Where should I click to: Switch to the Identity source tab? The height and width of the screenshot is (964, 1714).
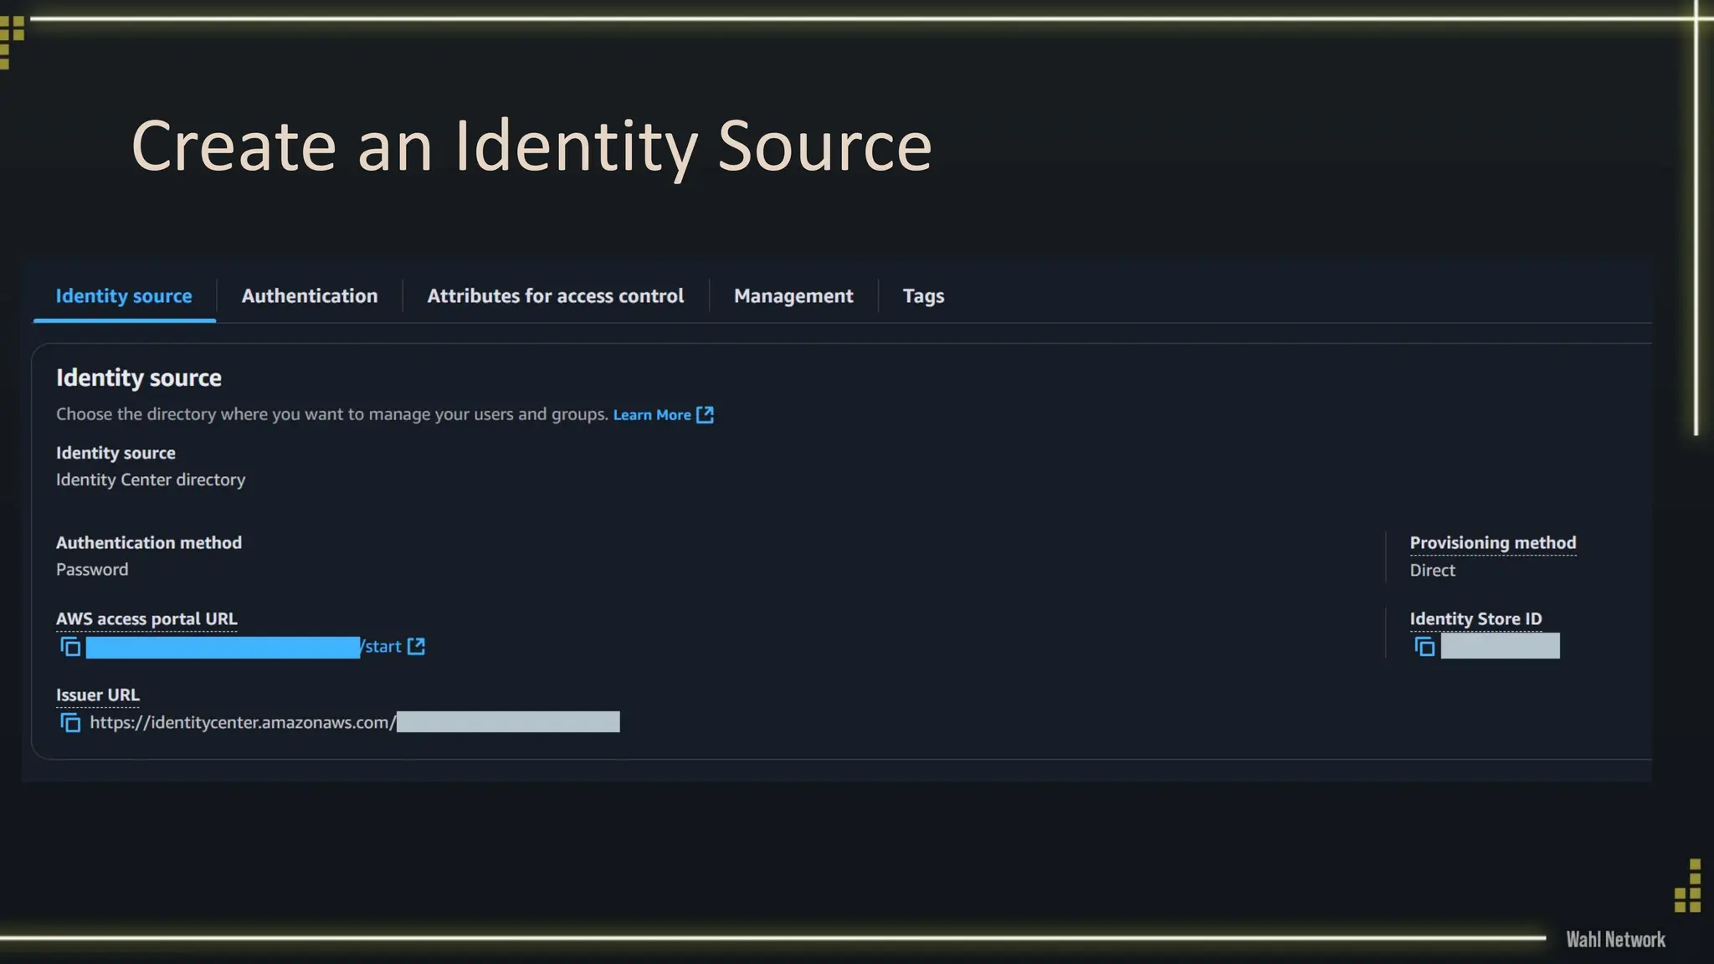[x=124, y=296]
